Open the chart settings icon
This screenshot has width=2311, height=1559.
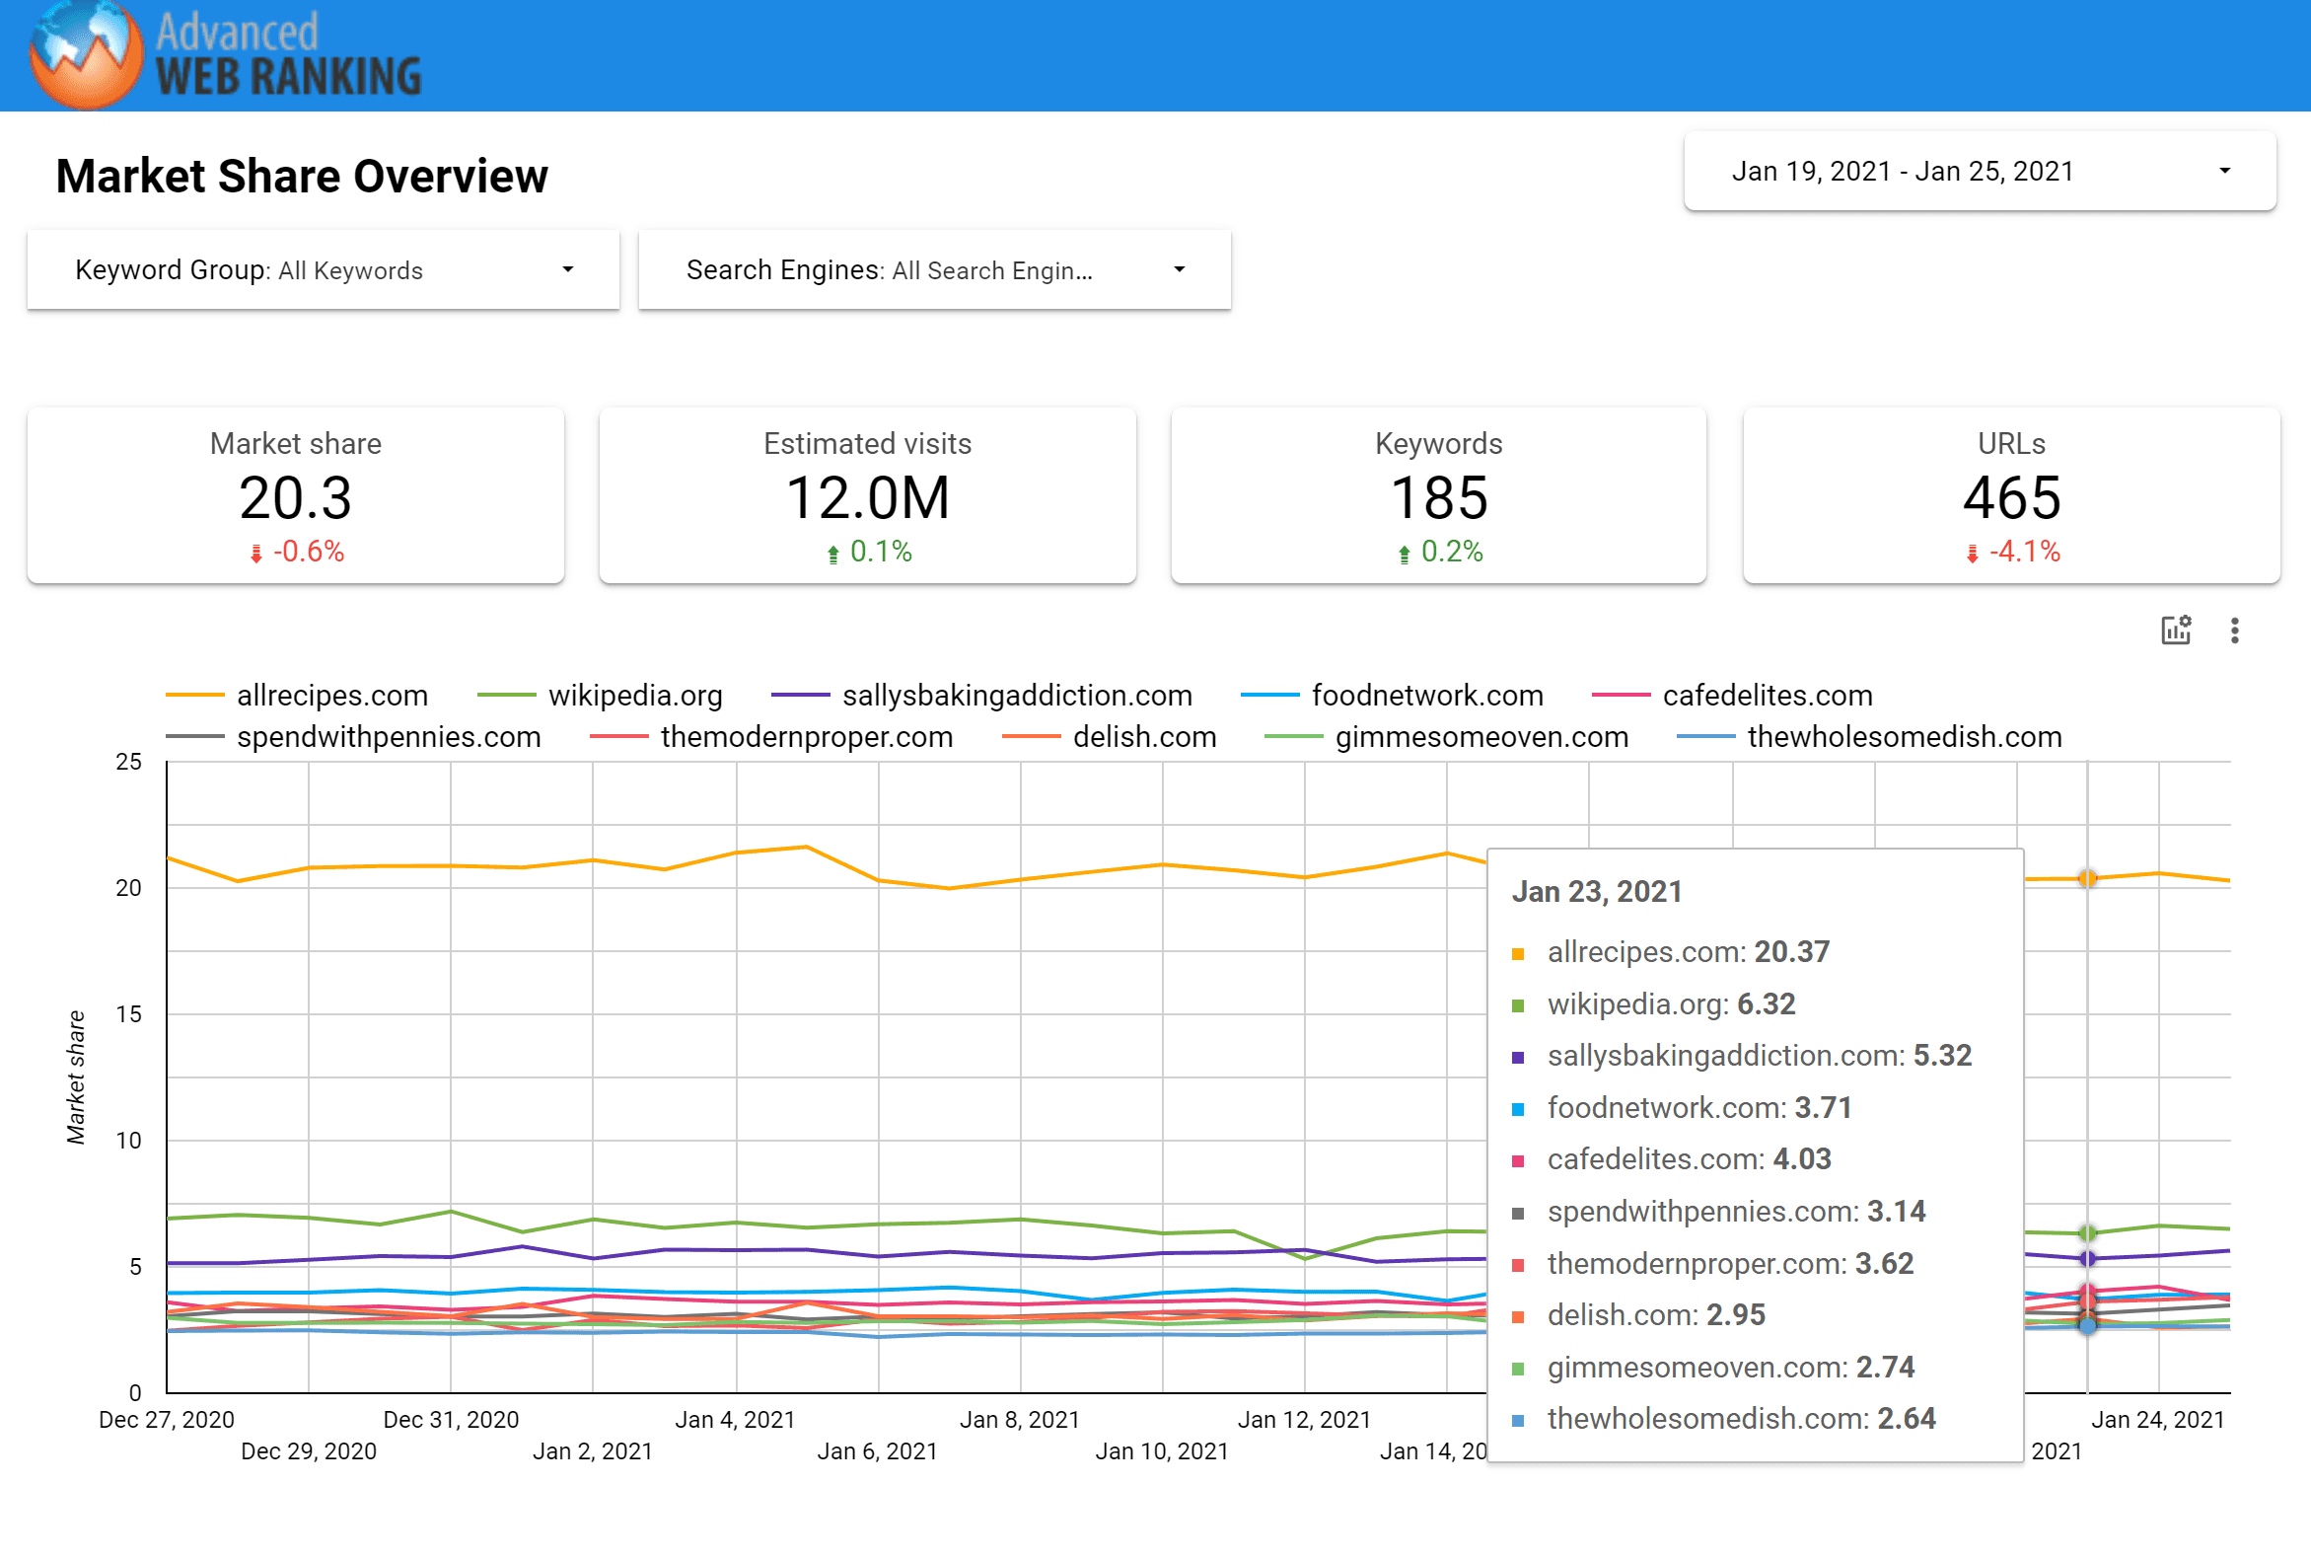[x=2176, y=631]
